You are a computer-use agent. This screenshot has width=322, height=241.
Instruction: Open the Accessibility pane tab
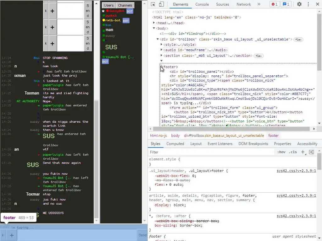[x=307, y=144]
